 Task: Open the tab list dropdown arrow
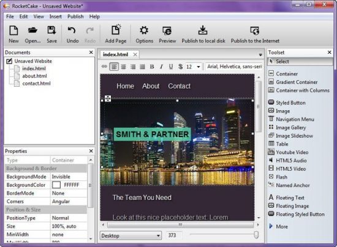pyautogui.click(x=260, y=55)
